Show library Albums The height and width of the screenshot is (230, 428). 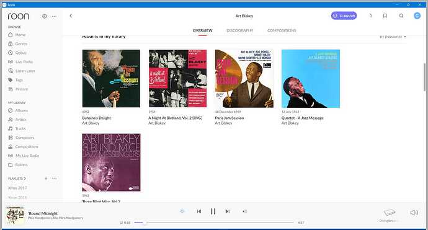18,110
